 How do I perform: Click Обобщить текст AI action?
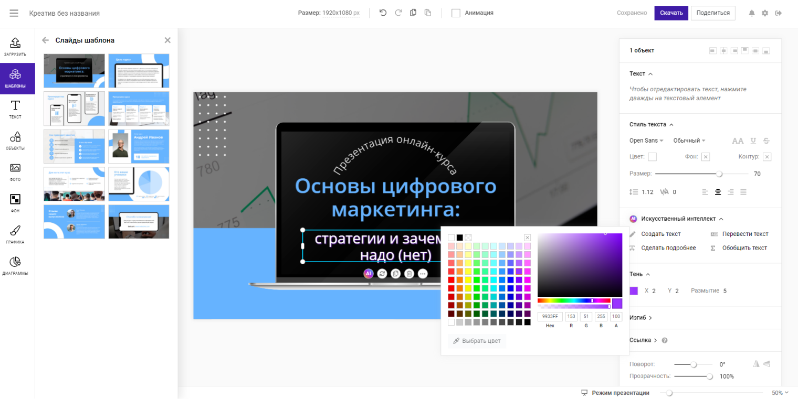pyautogui.click(x=739, y=248)
